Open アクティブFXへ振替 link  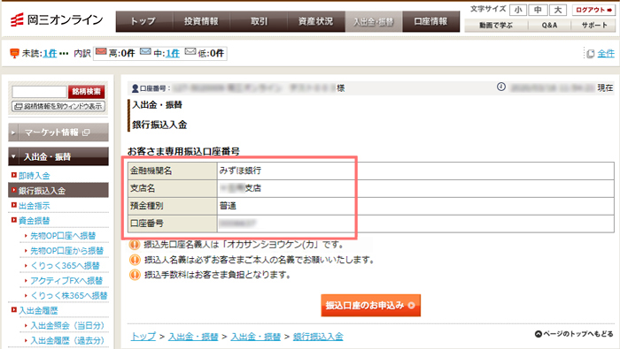point(66,280)
